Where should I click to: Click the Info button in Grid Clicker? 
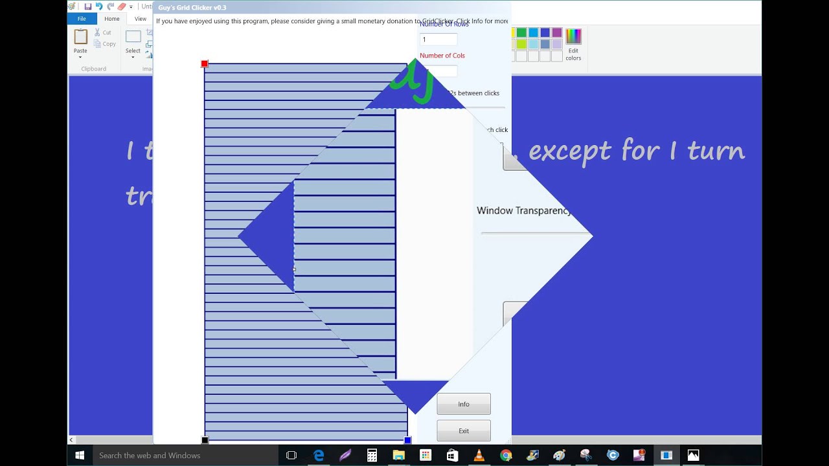click(464, 404)
